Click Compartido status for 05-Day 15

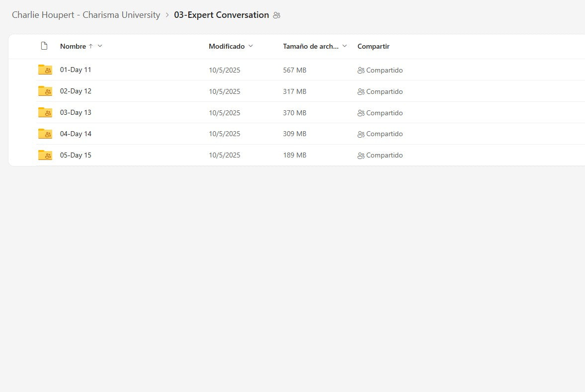(x=384, y=156)
